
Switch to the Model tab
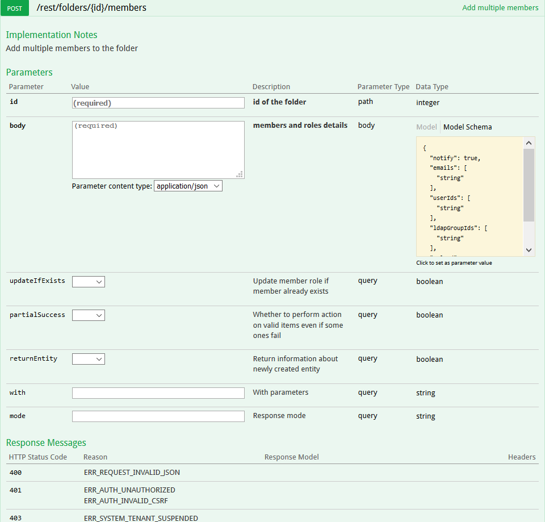(x=426, y=127)
